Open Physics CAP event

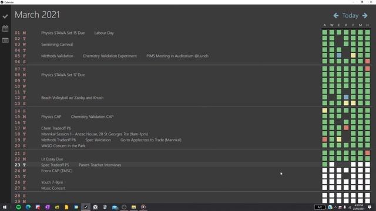pos(51,117)
